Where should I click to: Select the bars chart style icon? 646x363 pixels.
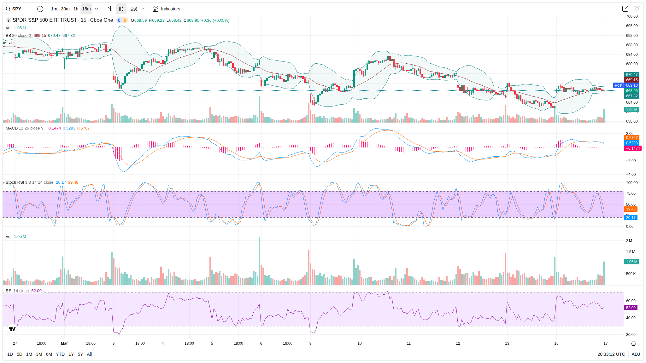109,9
